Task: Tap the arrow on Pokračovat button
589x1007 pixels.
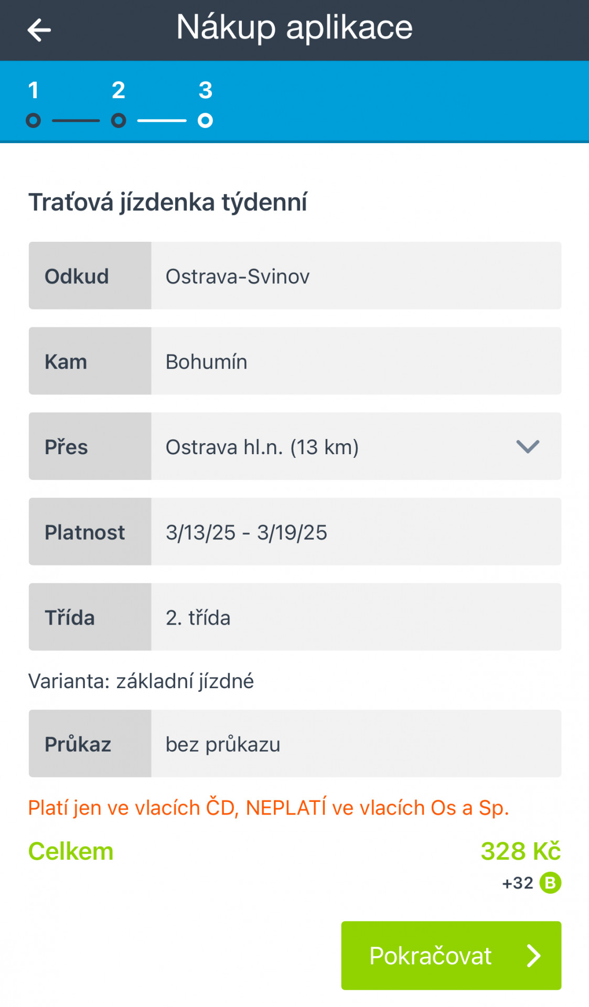Action: (x=533, y=956)
